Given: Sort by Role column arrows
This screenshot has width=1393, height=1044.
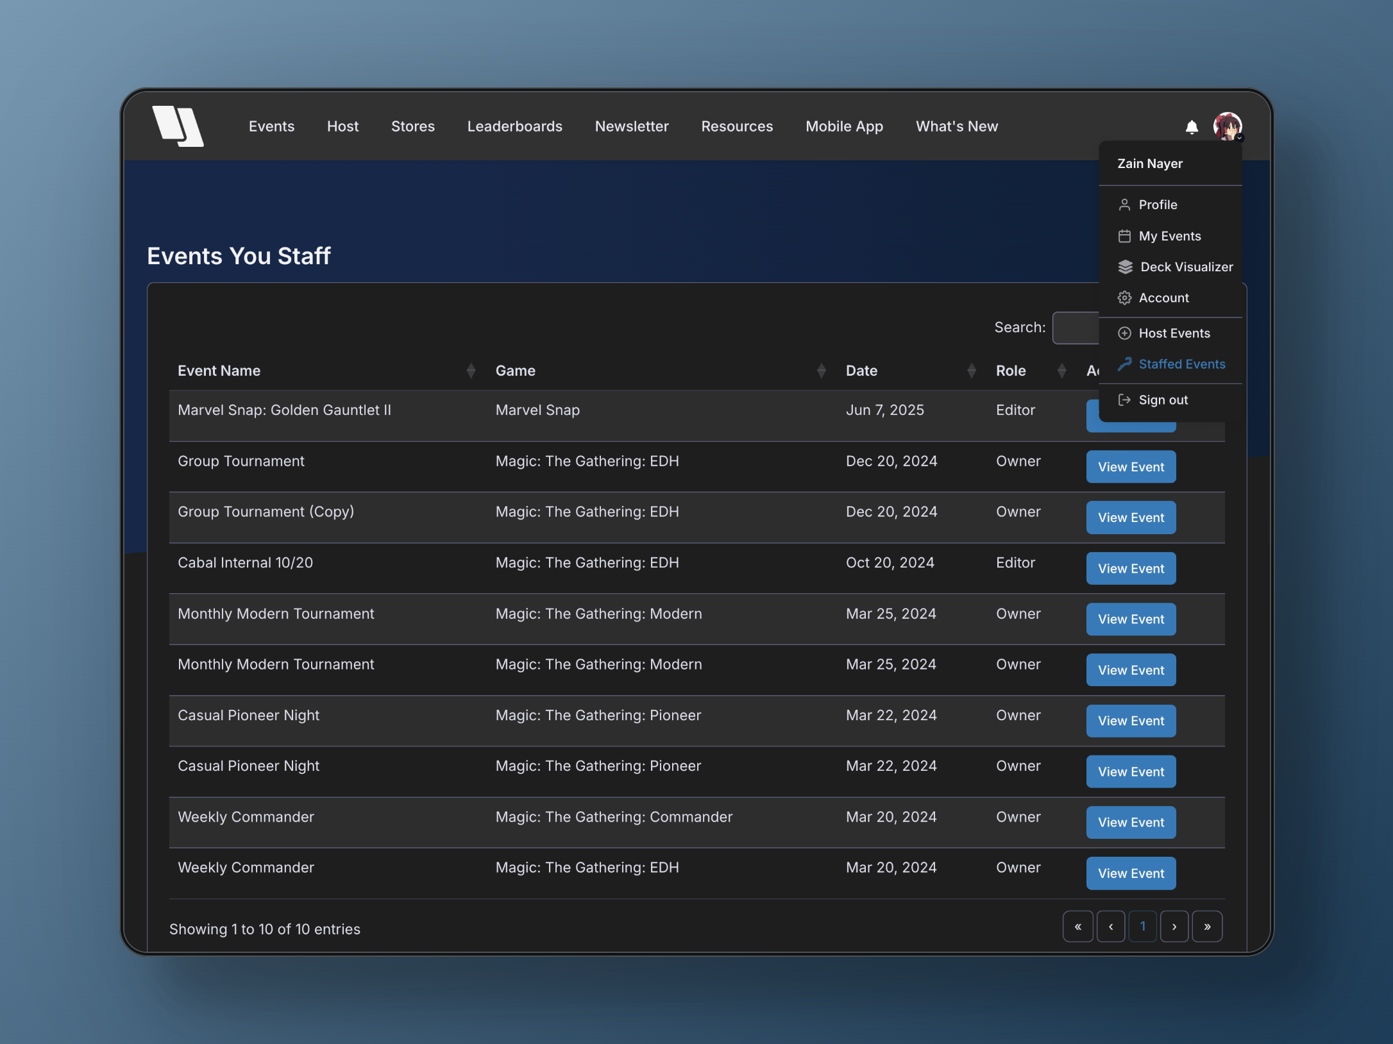Looking at the screenshot, I should click(x=1061, y=371).
